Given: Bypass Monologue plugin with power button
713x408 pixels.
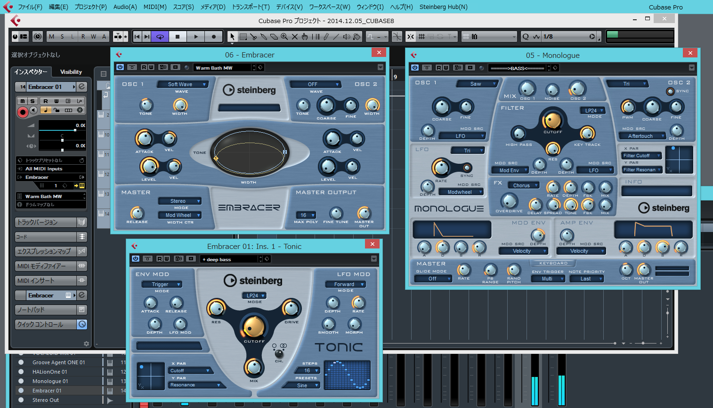Looking at the screenshot, I should coord(415,68).
